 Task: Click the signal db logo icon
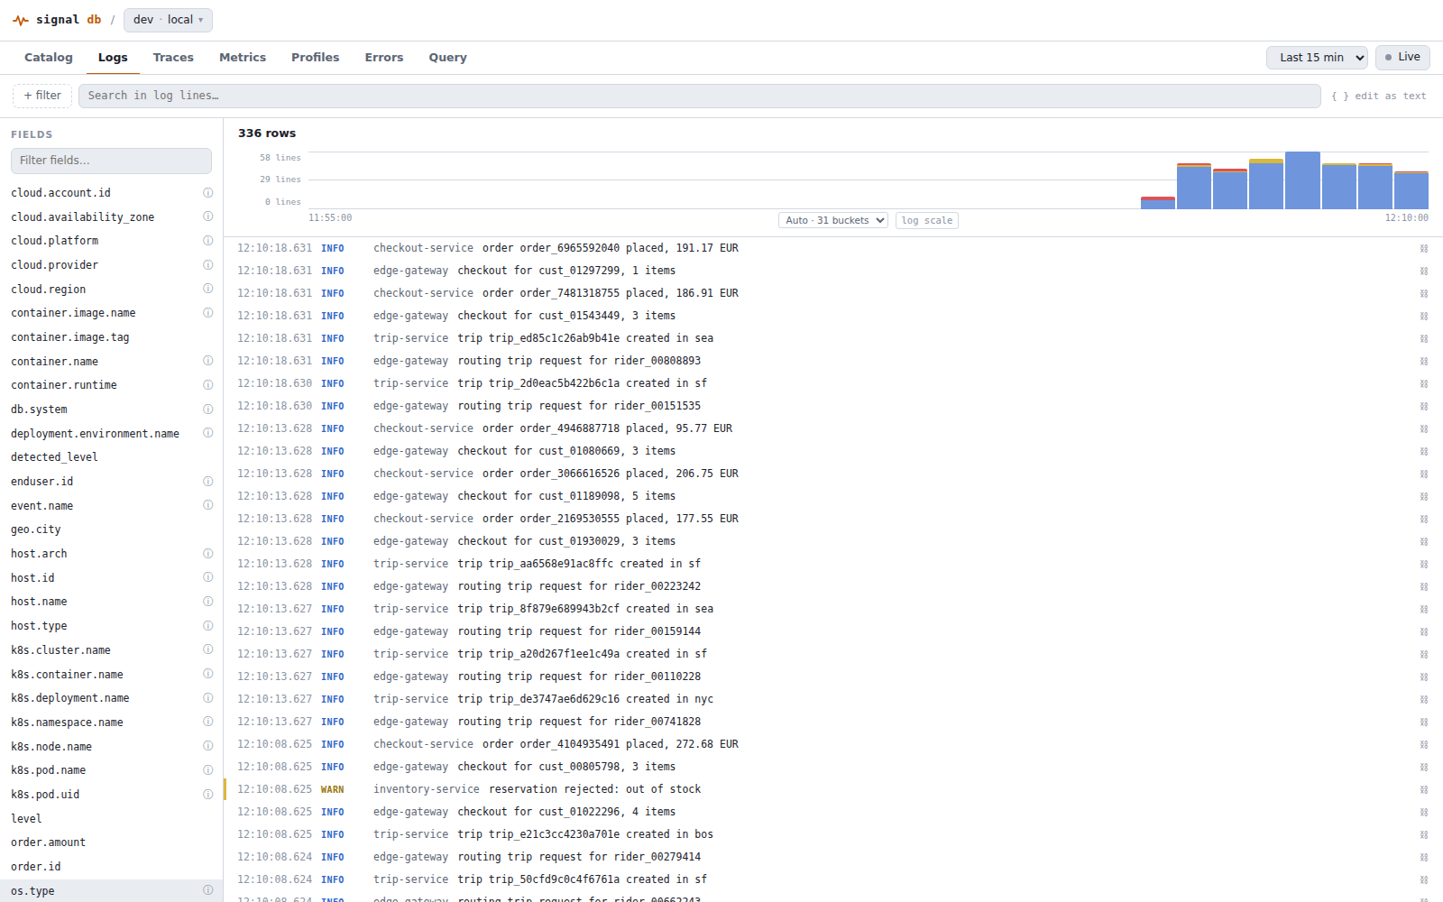pos(21,20)
